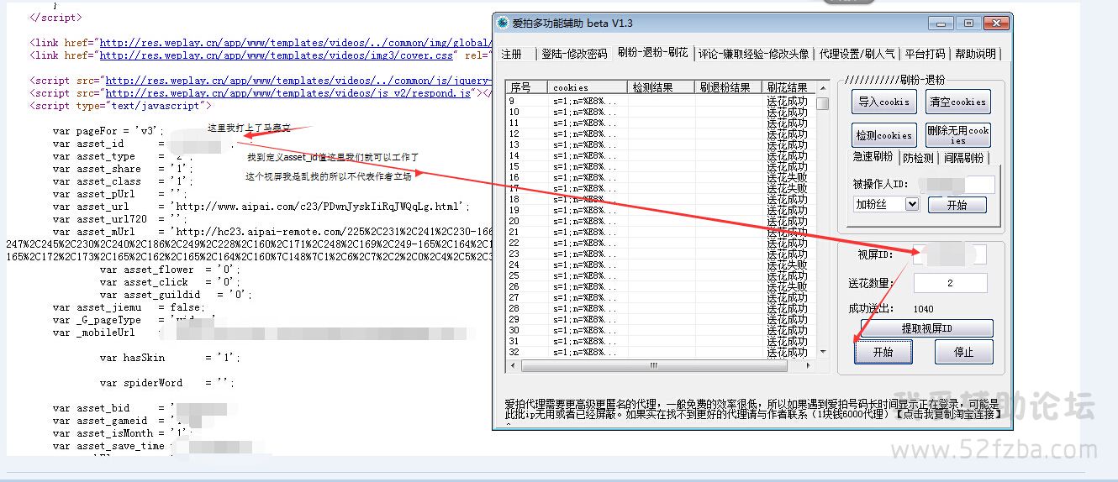Click the 停止 button

(x=964, y=353)
